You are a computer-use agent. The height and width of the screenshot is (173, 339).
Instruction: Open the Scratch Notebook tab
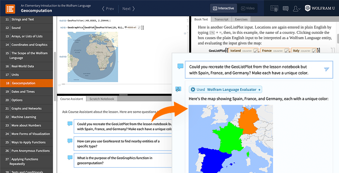coord(101,99)
